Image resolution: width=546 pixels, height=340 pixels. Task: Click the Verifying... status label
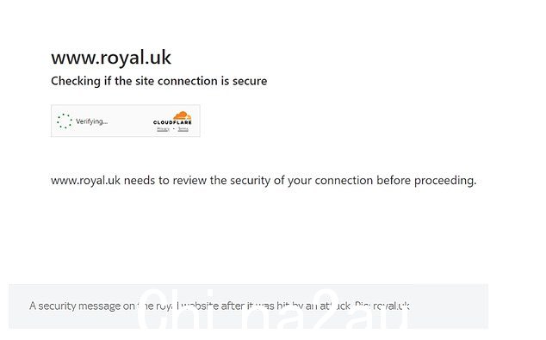click(91, 121)
